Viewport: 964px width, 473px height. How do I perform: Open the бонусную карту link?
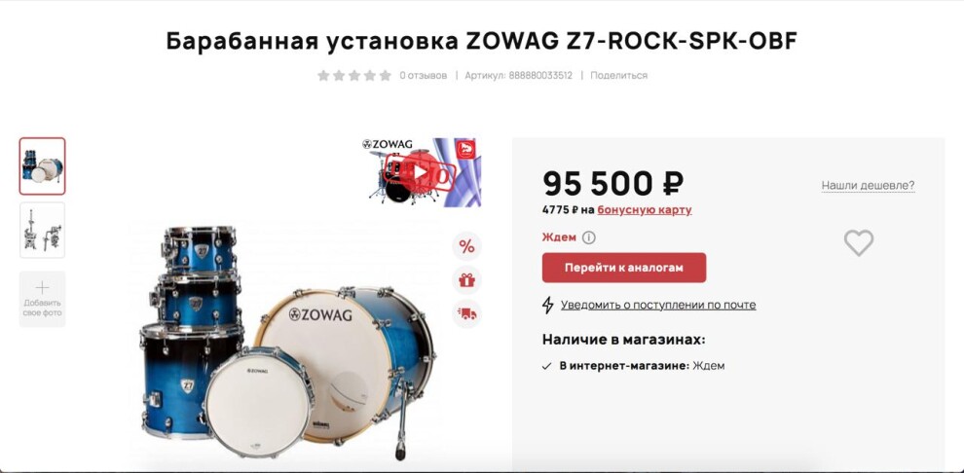[x=645, y=210]
